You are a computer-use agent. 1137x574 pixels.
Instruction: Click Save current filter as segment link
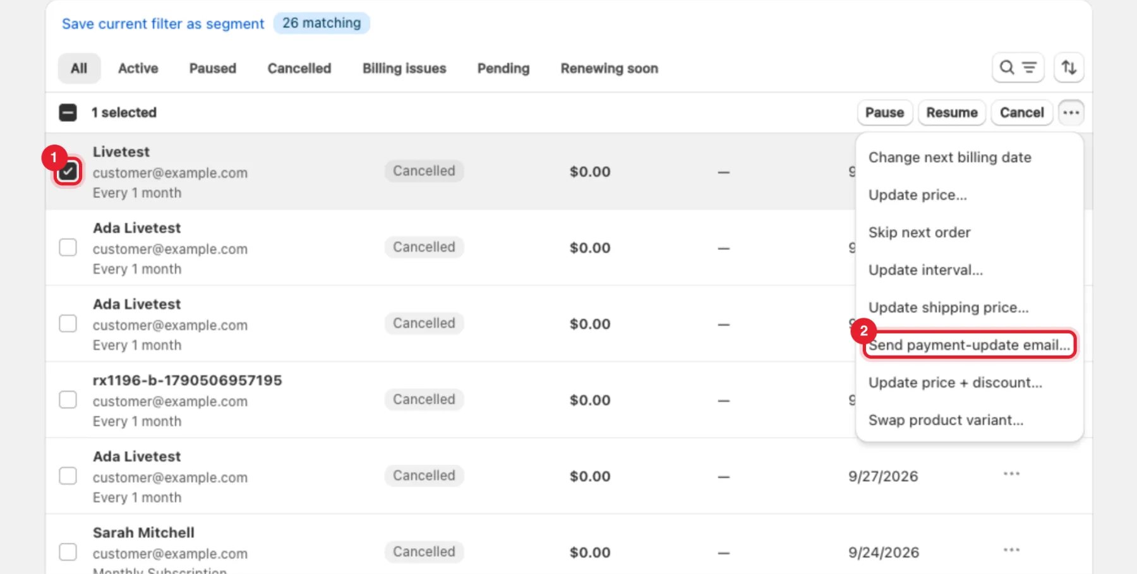pos(163,24)
